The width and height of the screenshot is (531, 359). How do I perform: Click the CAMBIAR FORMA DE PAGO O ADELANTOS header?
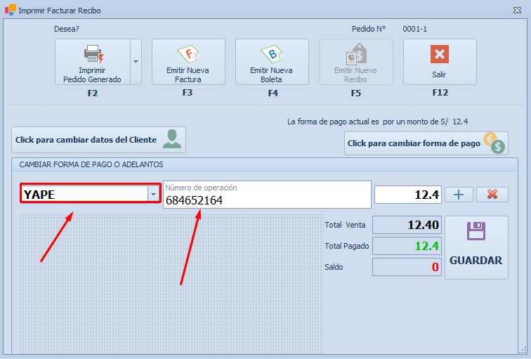[91, 164]
